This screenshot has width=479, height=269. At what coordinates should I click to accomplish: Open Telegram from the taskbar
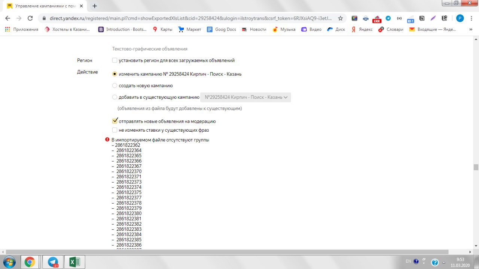coord(53,262)
